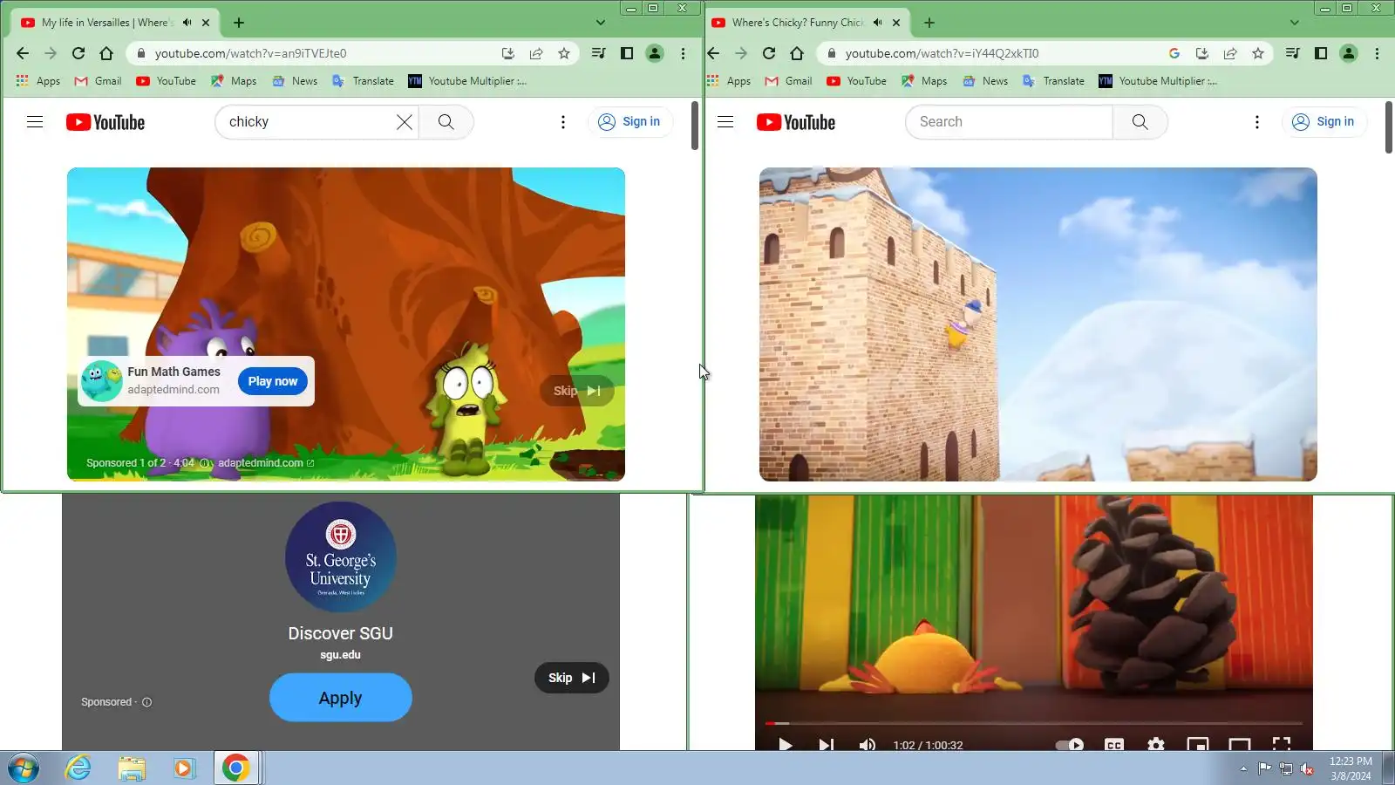Go back in the My life in Versailles window
This screenshot has width=1395, height=785.
(x=23, y=53)
